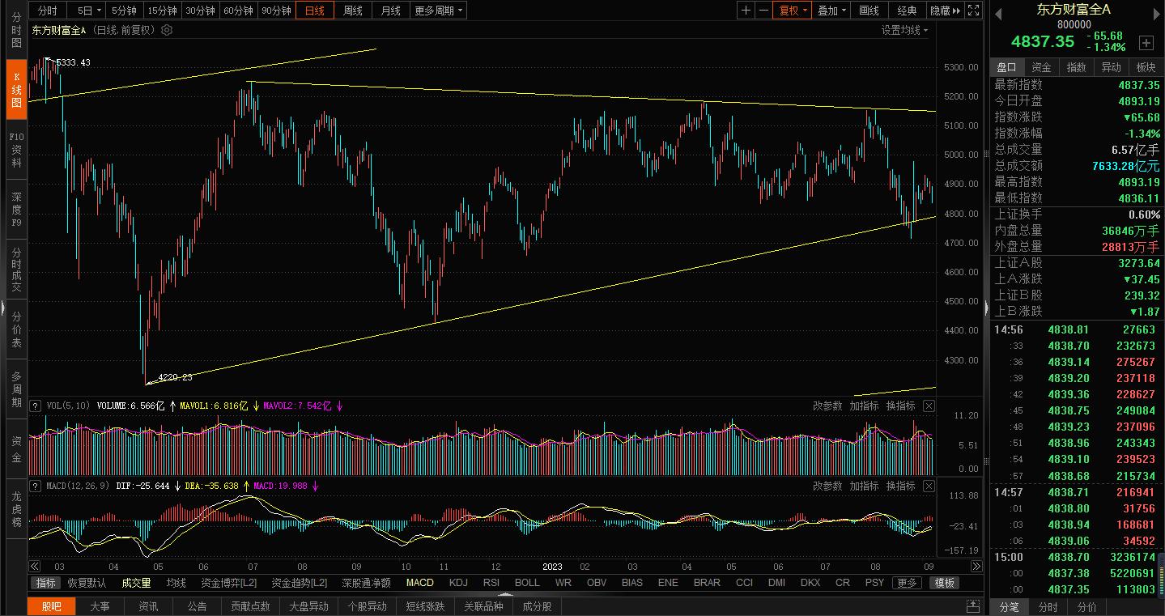Open the 叠加 overlay dropdown
This screenshot has height=616, width=1165.
pos(831,11)
